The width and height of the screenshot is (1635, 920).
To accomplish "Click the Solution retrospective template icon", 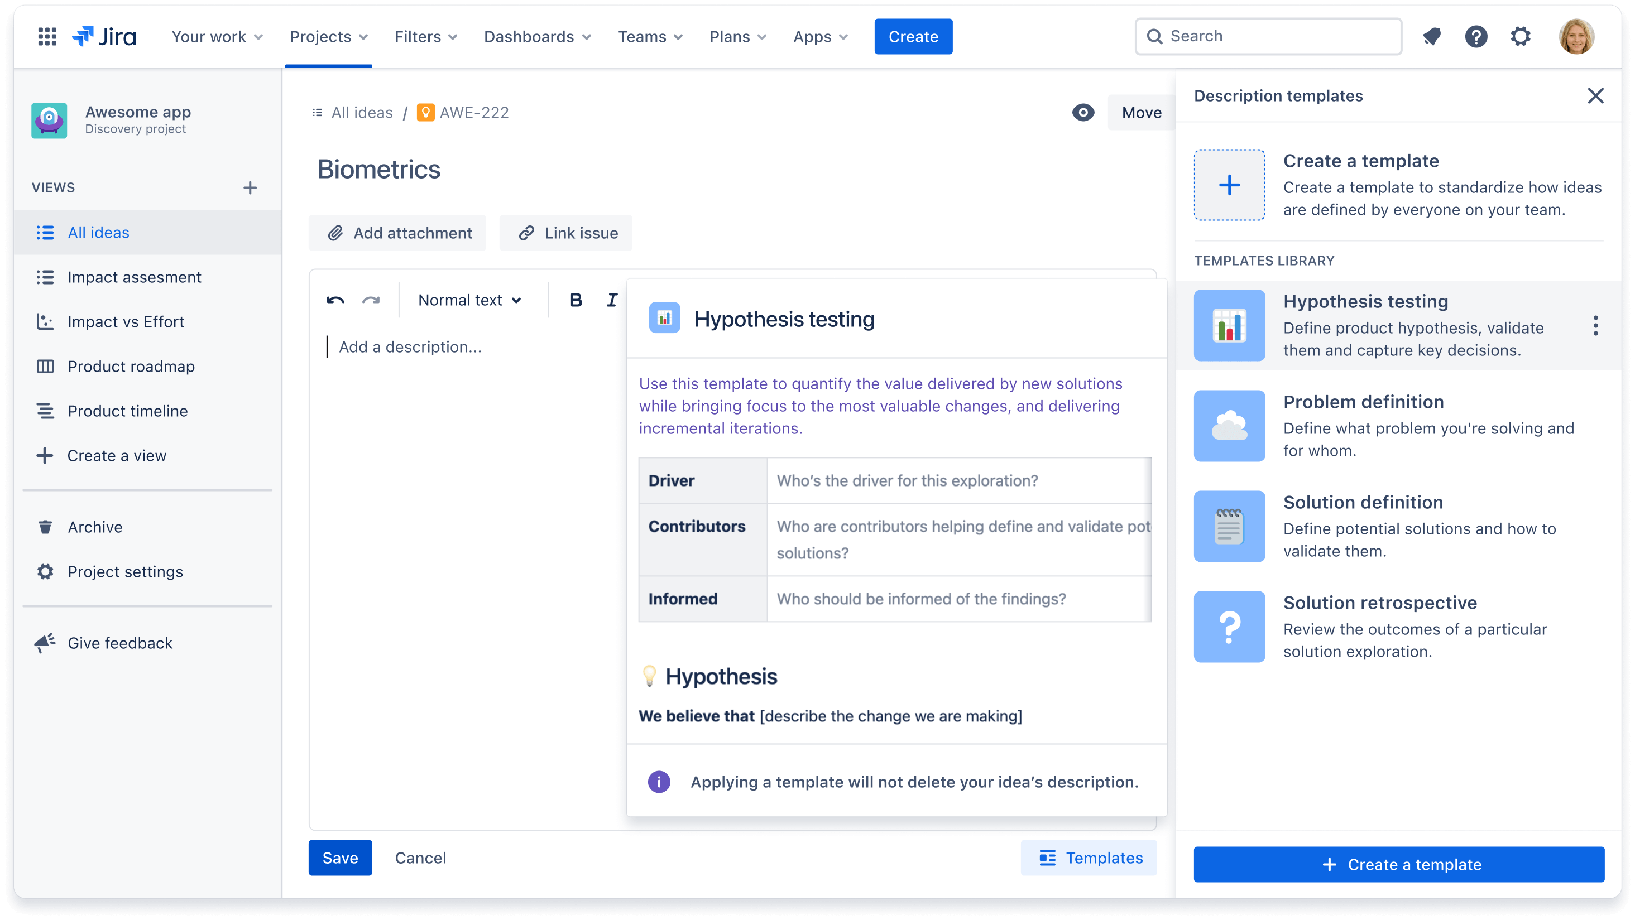I will (x=1230, y=626).
